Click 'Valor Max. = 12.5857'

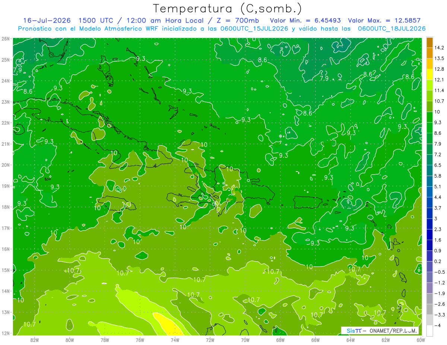(x=384, y=20)
